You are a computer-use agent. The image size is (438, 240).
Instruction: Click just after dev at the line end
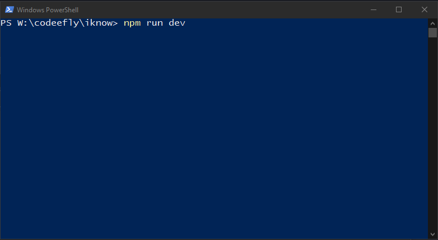click(188, 23)
